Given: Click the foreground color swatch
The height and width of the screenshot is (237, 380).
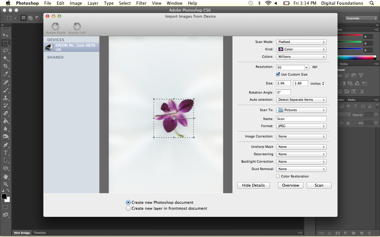Looking at the screenshot, I should pos(4,196).
